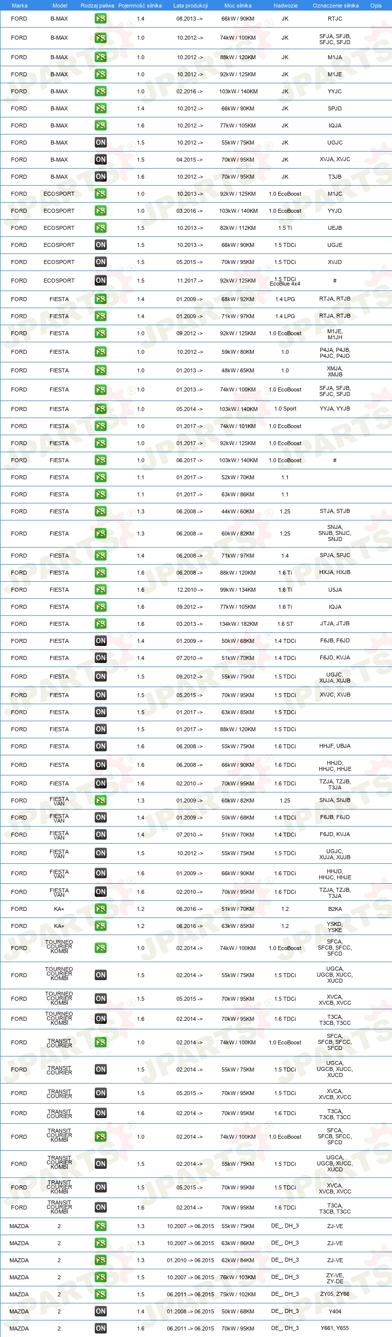
Task: Select engine code RTJC cell
Action: [x=335, y=19]
